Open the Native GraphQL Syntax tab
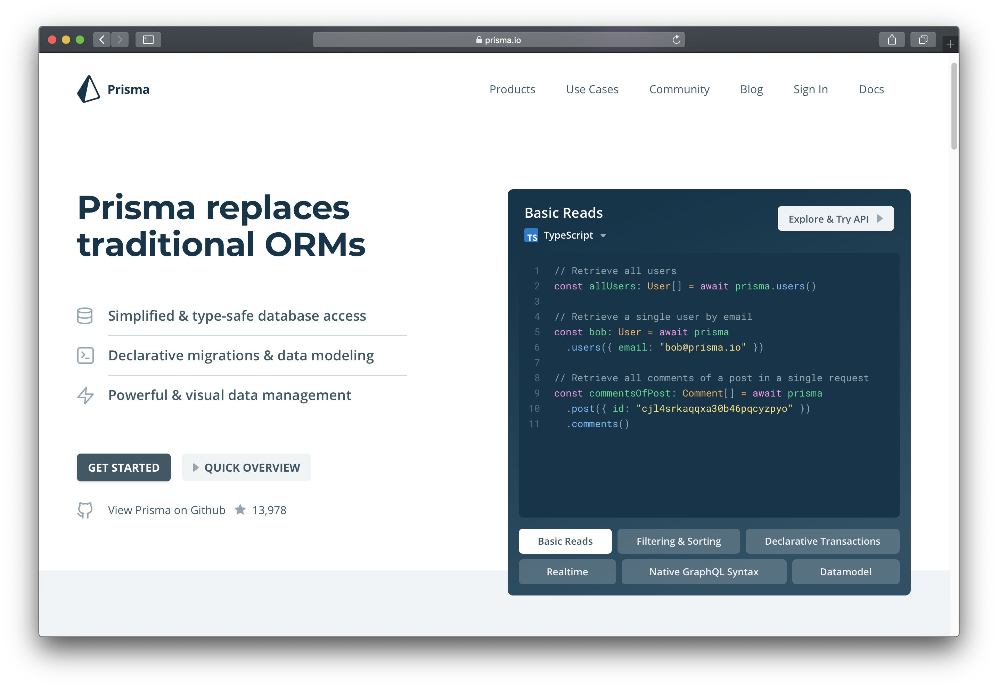The image size is (998, 688). click(x=704, y=571)
